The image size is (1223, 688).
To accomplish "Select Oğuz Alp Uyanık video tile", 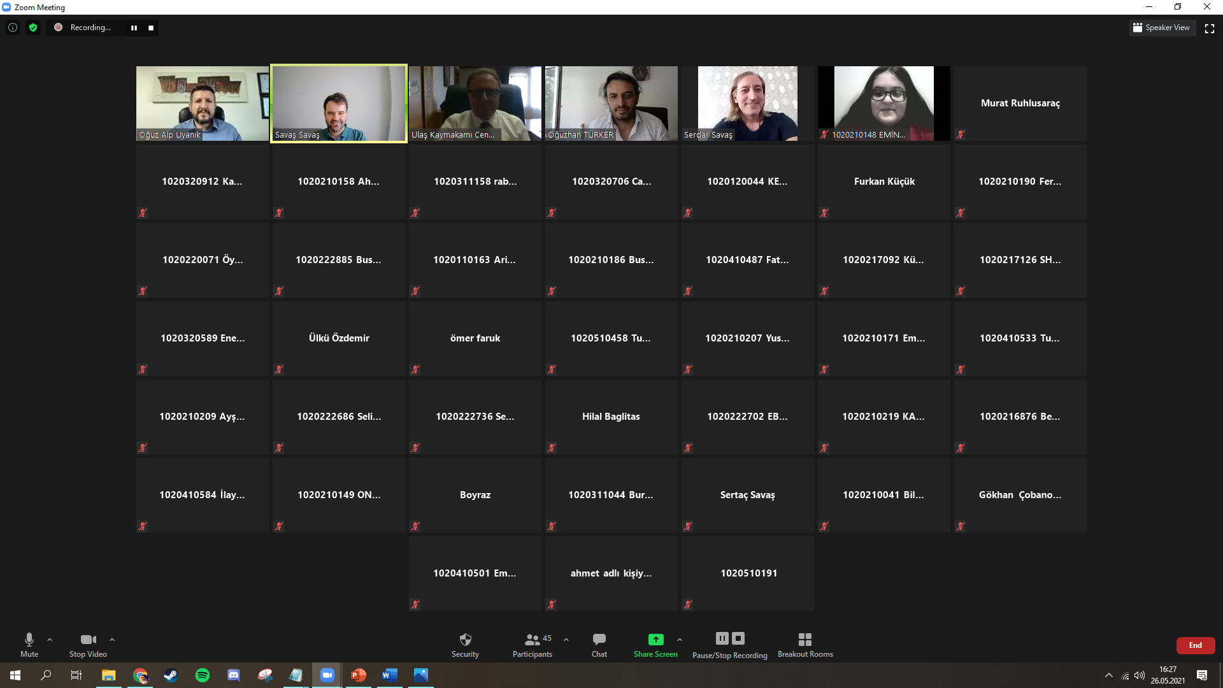I will click(x=203, y=103).
